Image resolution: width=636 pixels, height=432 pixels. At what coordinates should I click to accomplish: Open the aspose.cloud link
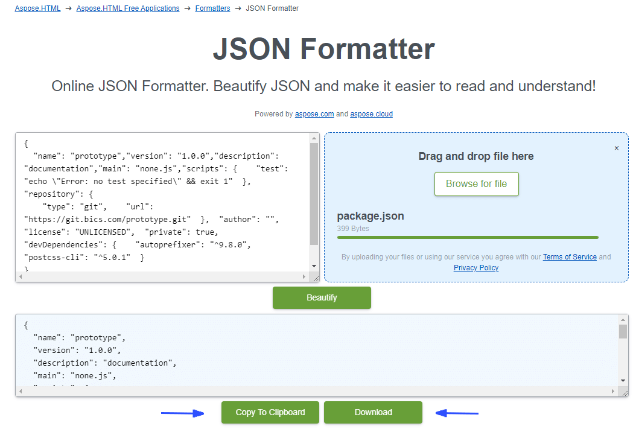coord(371,114)
